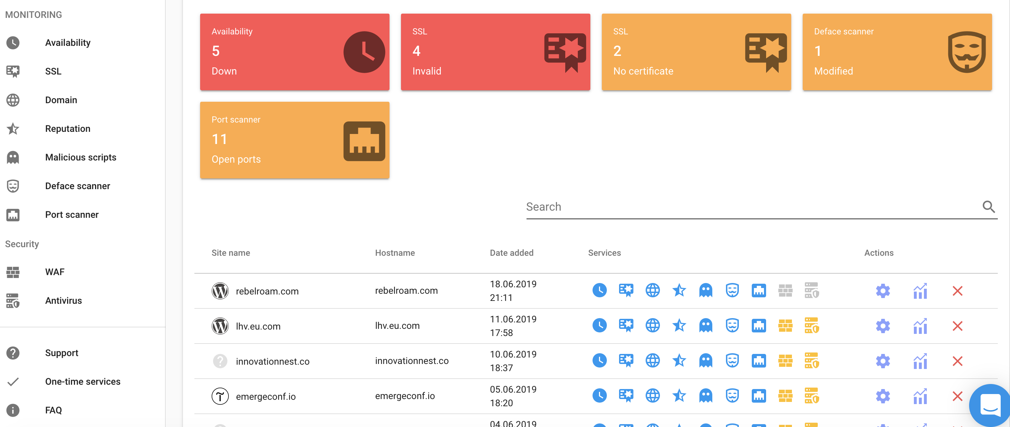Click gray WAF icon for rebelroam.com
1010x427 pixels.
(x=785, y=290)
